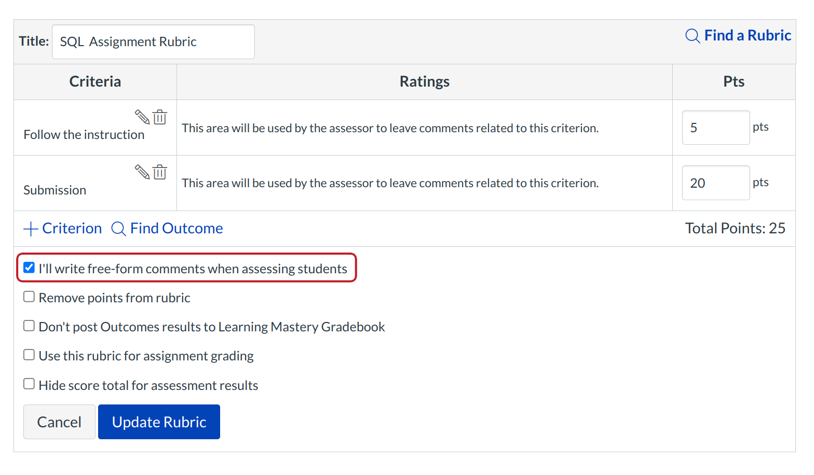The width and height of the screenshot is (814, 475).
Task: Check Don't post Outcomes to Mastery Gradebook
Action: [29, 326]
